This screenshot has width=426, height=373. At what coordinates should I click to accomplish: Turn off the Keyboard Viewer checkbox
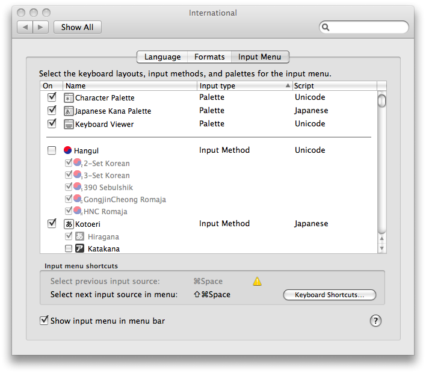(52, 123)
